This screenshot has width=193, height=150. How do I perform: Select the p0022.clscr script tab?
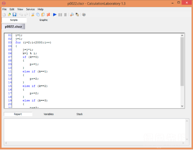click(x=13, y=26)
